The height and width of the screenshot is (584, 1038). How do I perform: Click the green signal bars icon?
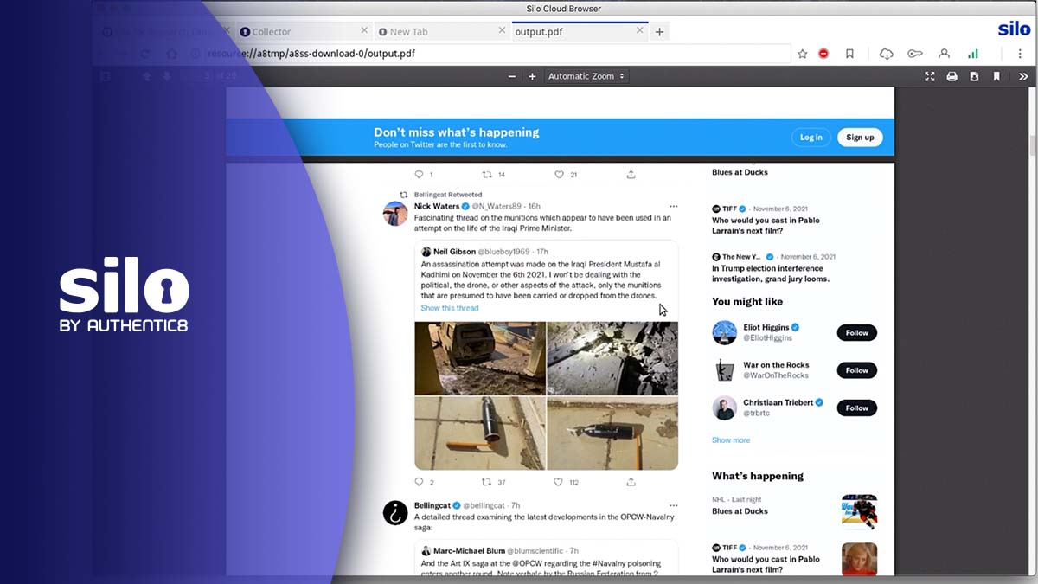tap(973, 54)
